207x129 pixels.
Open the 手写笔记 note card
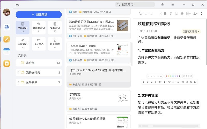(99, 101)
